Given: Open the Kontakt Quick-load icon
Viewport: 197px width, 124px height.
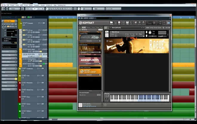Looking at the screenshot, I should coord(131,23).
